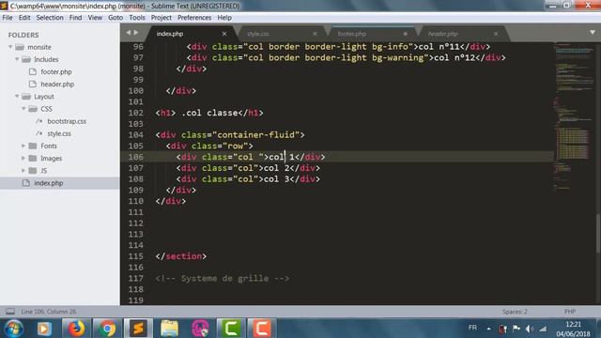Close the style.css tab
The height and width of the screenshot is (338, 601).
point(315,34)
